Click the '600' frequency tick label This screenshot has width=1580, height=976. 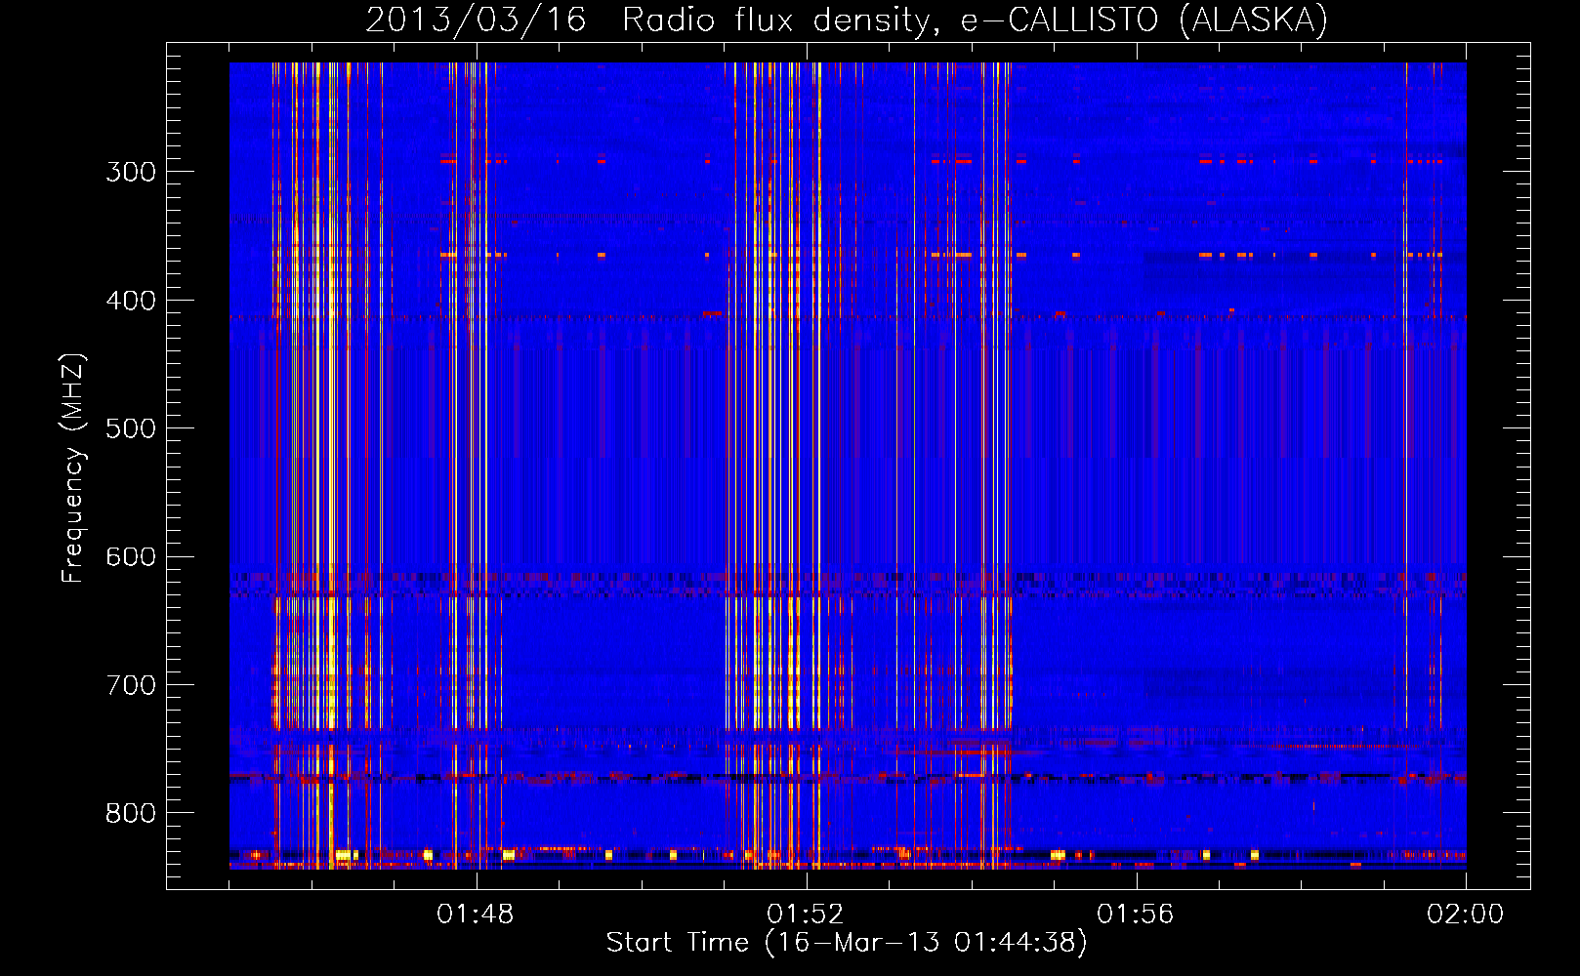pos(131,557)
